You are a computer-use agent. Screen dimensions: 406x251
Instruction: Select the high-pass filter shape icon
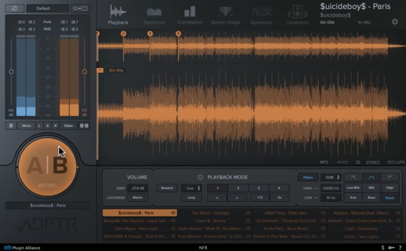click(x=390, y=177)
